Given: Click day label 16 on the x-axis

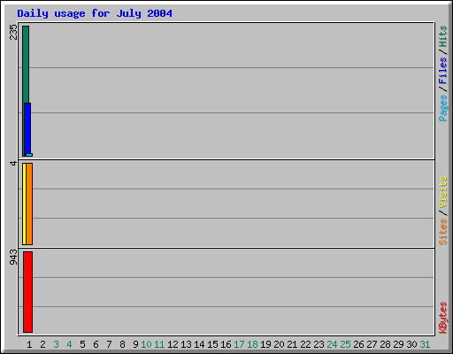Looking at the screenshot, I should (x=226, y=344).
